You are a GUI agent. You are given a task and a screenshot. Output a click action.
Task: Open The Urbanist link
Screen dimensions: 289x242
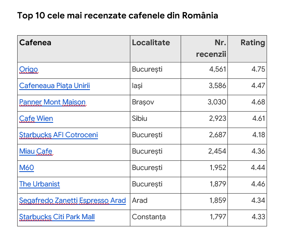point(40,184)
